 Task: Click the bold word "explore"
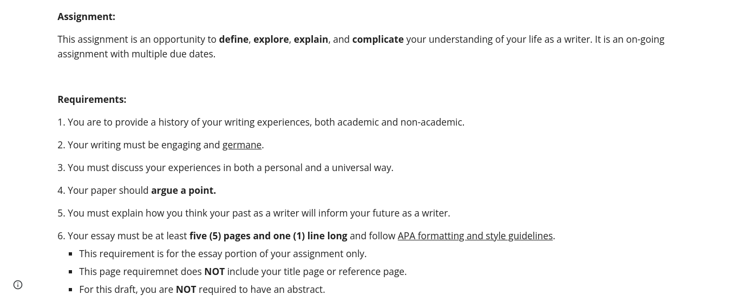pyautogui.click(x=271, y=40)
